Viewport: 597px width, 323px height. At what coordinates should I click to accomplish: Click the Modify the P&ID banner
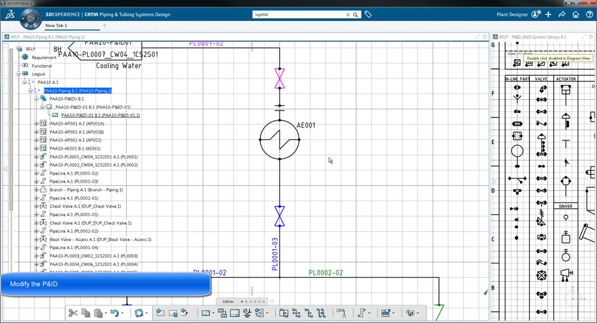click(106, 284)
